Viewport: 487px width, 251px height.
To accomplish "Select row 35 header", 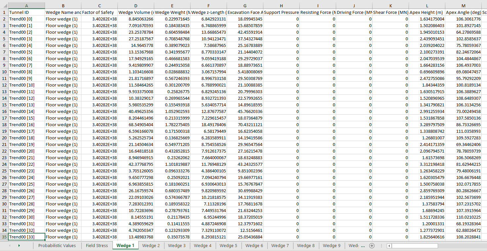I will click(4, 237).
